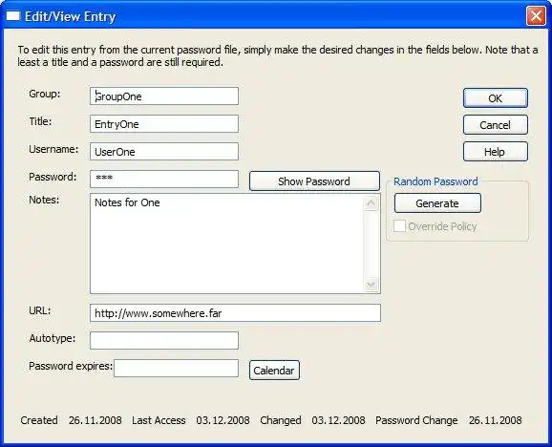Click the Password Change date 26.11.2008

(496, 420)
